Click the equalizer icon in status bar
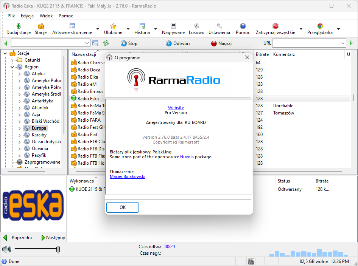The image size is (358, 266). click(251, 261)
